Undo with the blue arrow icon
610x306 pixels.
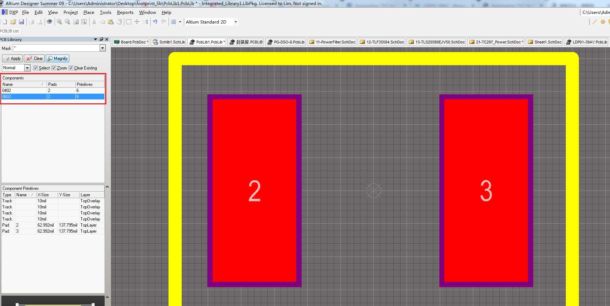(155, 22)
